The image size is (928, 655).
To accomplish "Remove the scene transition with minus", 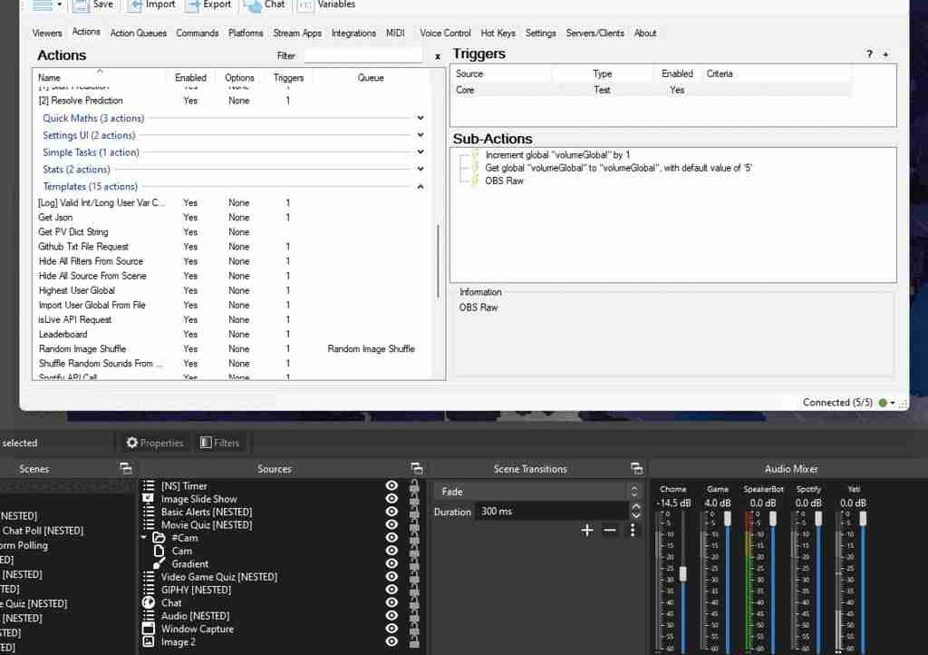I will click(x=610, y=530).
